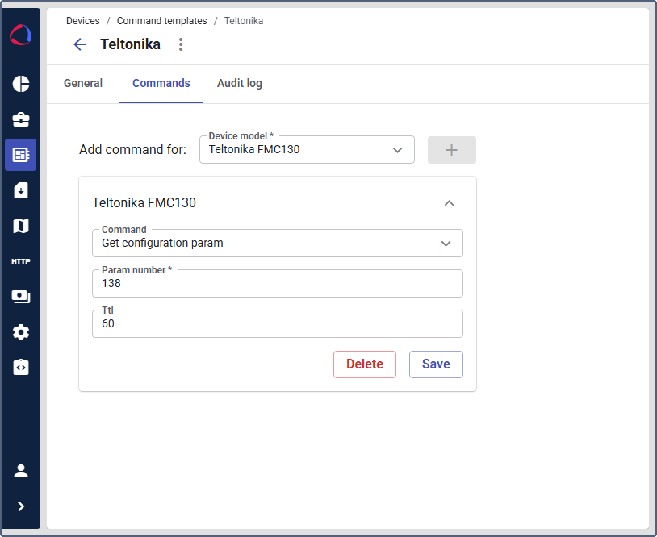
Task: Open the three-dot menu beside Teltonika
Action: (x=181, y=44)
